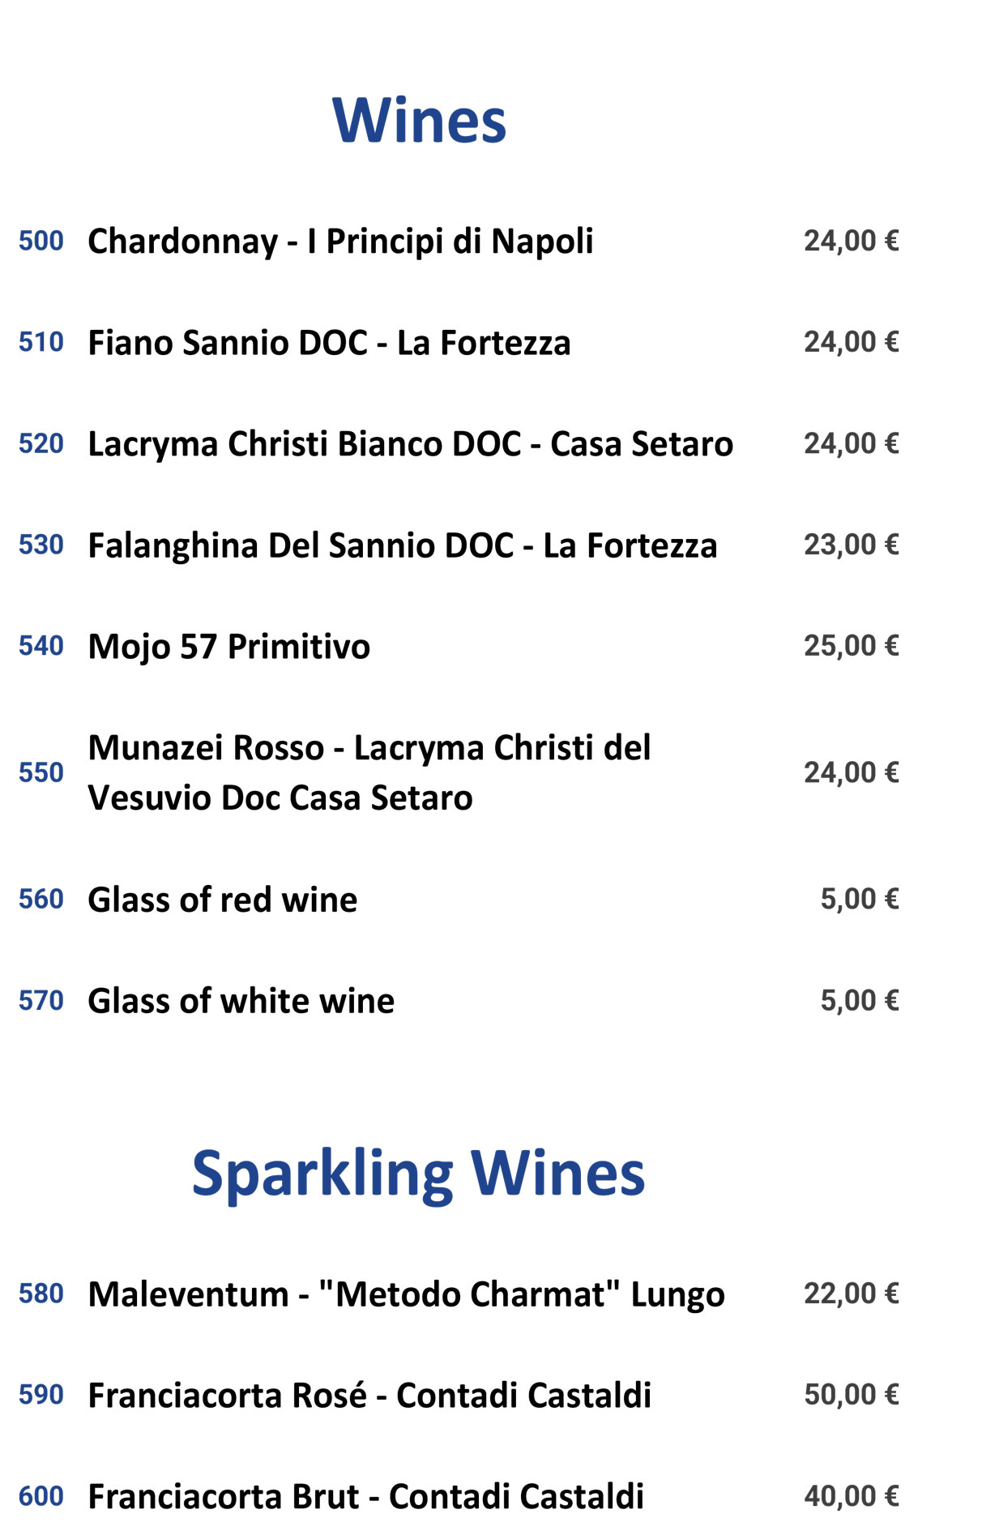Click item number 500

tap(41, 241)
